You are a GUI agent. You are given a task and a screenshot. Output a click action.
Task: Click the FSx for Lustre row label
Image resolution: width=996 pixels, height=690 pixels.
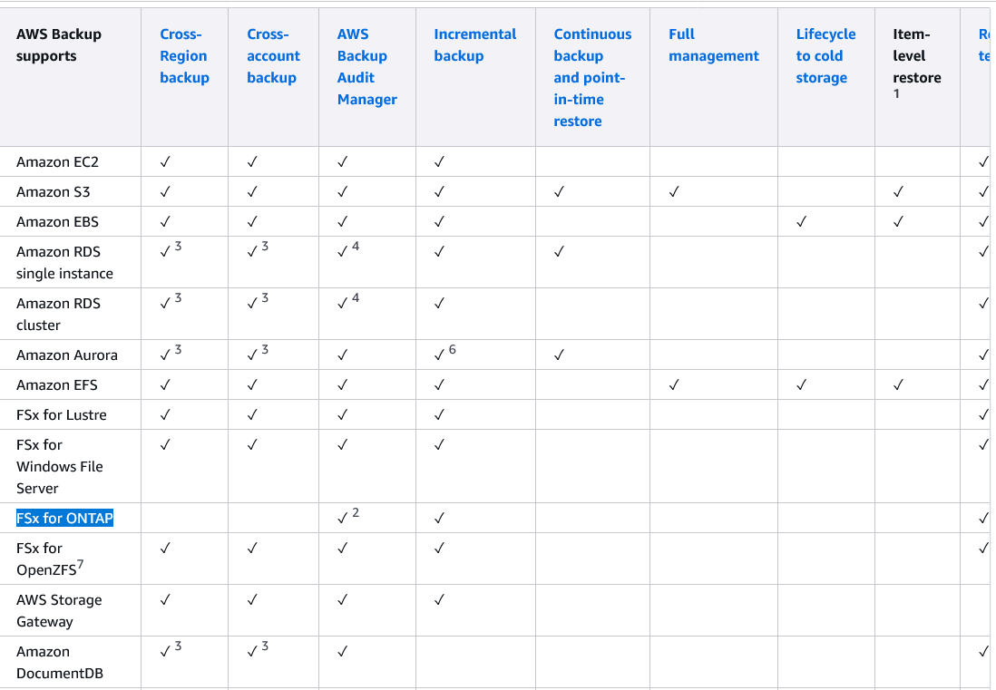[x=62, y=415]
